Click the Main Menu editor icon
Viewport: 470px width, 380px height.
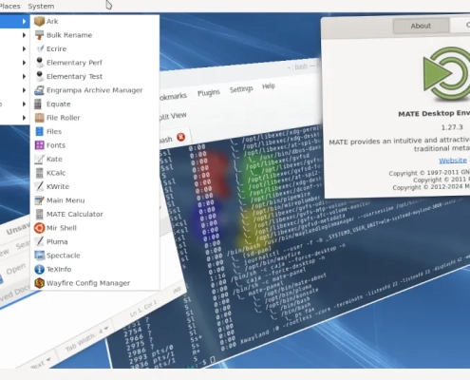coord(39,200)
